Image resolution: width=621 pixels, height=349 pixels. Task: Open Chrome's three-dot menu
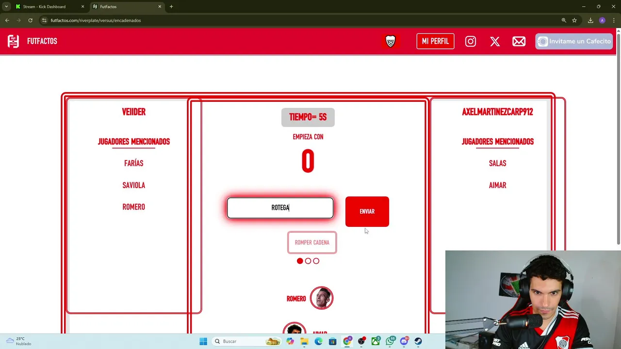pyautogui.click(x=614, y=20)
